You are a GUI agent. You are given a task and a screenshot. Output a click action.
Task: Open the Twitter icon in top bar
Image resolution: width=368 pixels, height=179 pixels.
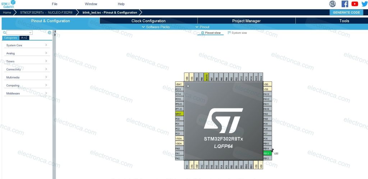point(364,4)
